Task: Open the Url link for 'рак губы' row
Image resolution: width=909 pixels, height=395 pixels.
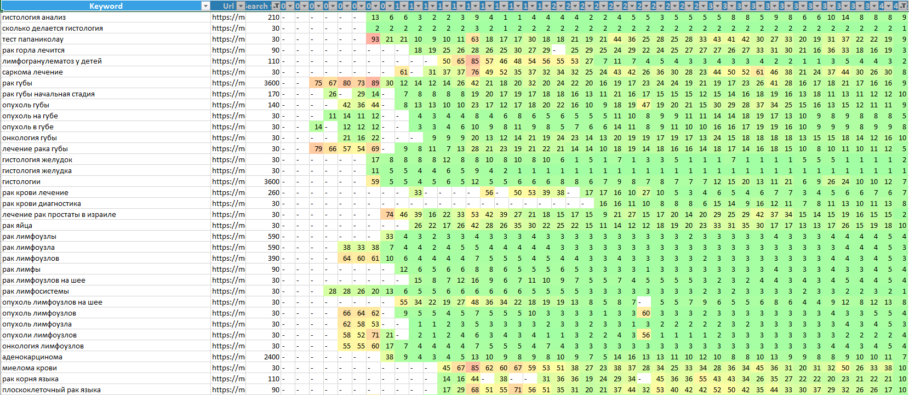Action: [x=228, y=83]
